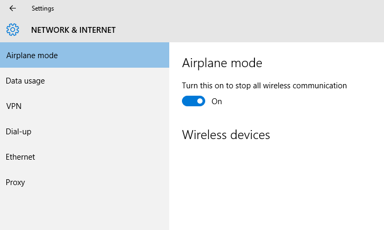This screenshot has height=230, width=384.
Task: Select Airplane mode in the sidebar
Action: tap(32, 55)
